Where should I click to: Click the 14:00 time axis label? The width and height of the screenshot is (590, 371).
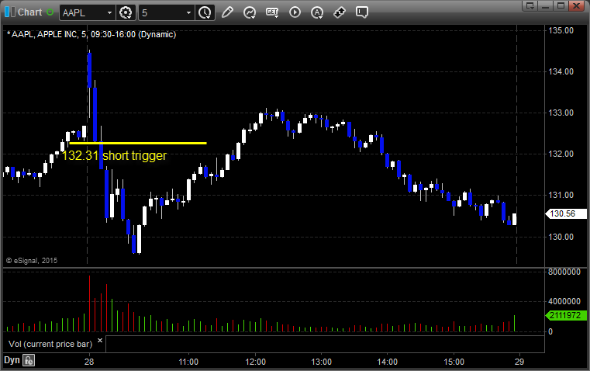tap(388, 362)
